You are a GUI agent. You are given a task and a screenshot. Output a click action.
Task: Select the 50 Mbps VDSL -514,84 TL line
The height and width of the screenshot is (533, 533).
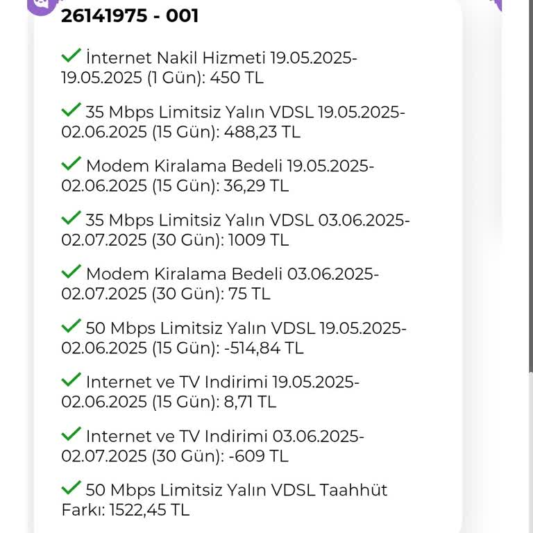[x=233, y=338]
